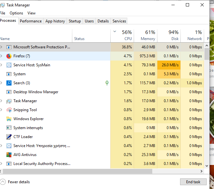Click the 36.8% CPU value
Image resolution: width=214 pixels, height=189 pixels.
(x=122, y=47)
